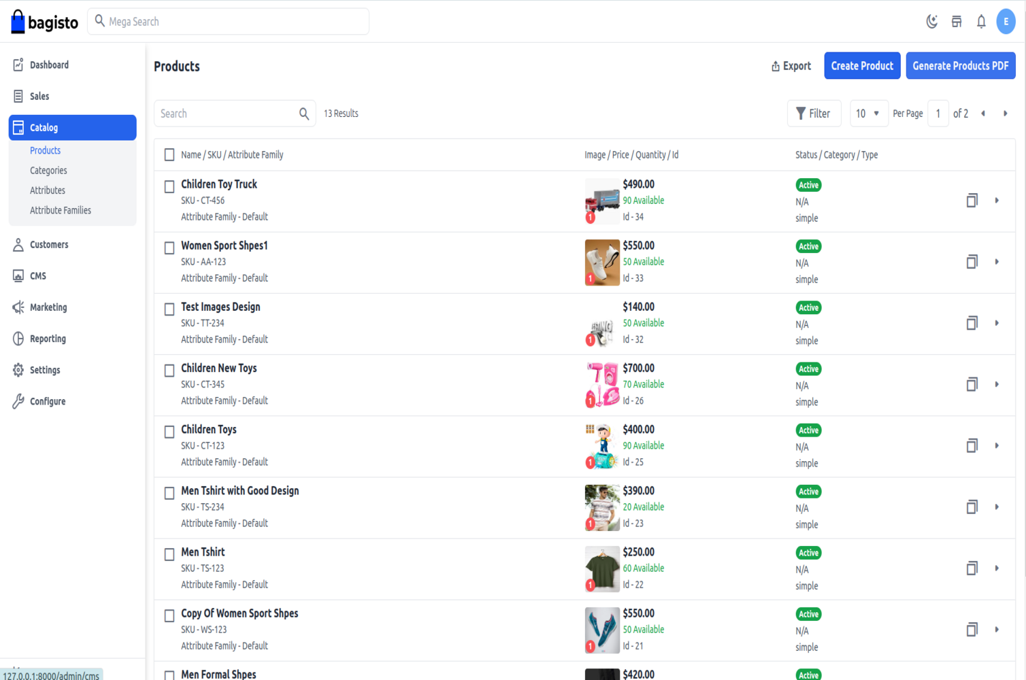Open the per page 10 dropdown
Image resolution: width=1026 pixels, height=680 pixels.
click(867, 114)
